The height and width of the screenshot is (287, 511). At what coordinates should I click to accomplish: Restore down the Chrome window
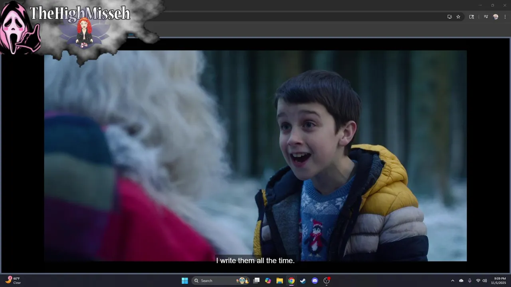492,5
